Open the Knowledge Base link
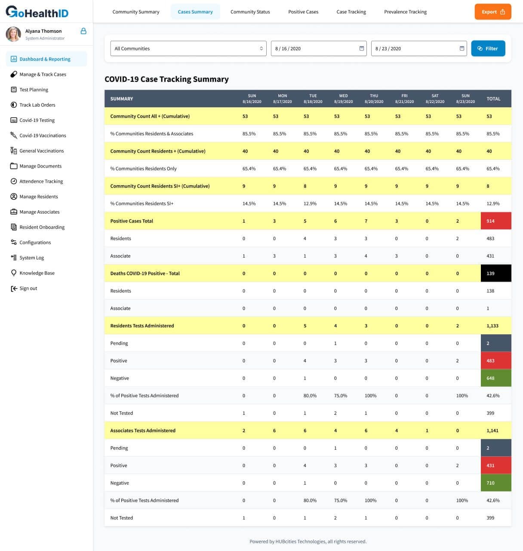This screenshot has height=551, width=523. 37,273
